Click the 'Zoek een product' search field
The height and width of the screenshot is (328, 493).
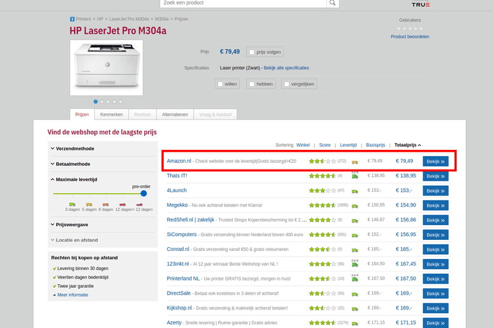(243, 3)
